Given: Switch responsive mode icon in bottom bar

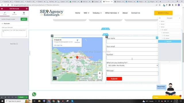Looking at the screenshot, I should pyautogui.click(x=12, y=97).
